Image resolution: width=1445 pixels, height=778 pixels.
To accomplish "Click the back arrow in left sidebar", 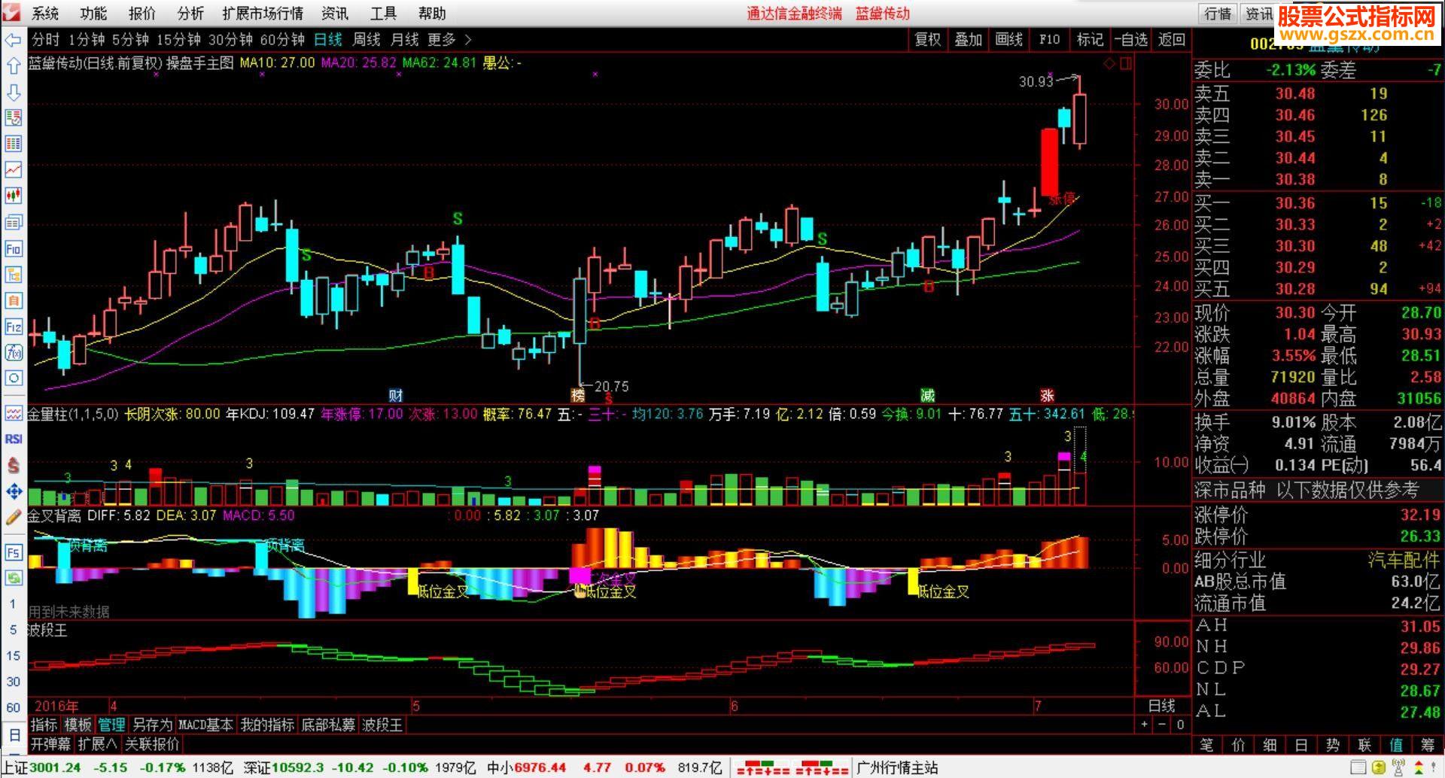I will [13, 40].
